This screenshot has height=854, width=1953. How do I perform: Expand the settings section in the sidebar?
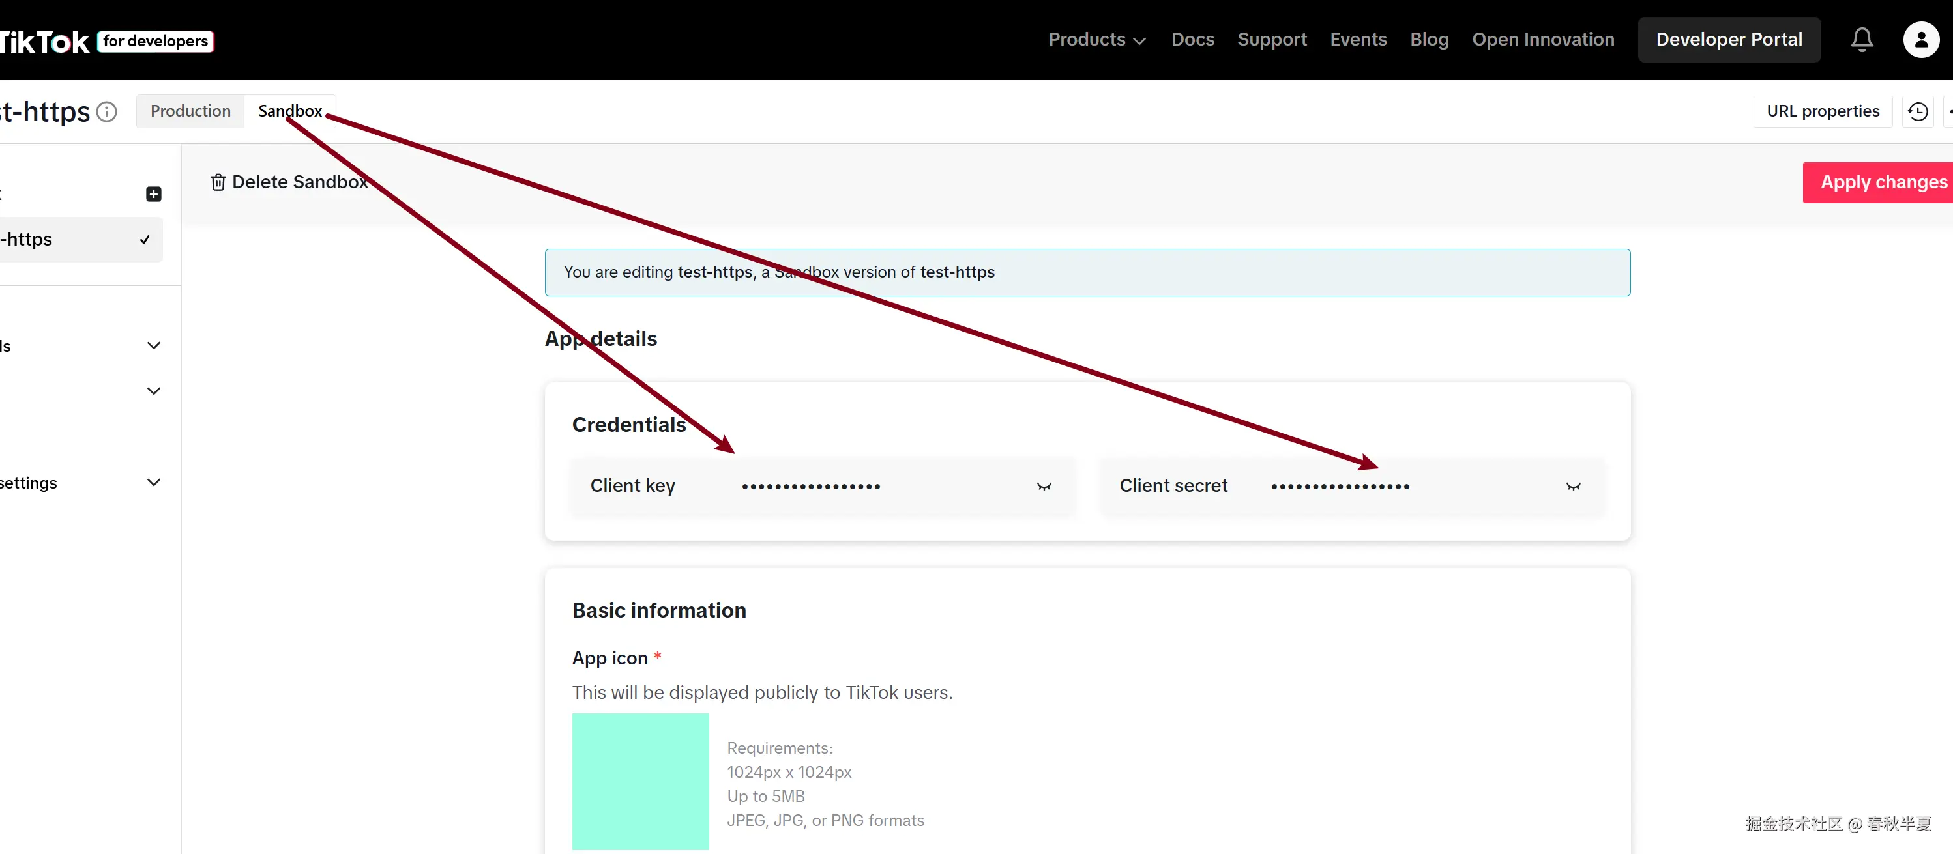(x=154, y=482)
